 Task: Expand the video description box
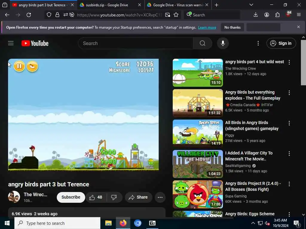click(x=87, y=212)
